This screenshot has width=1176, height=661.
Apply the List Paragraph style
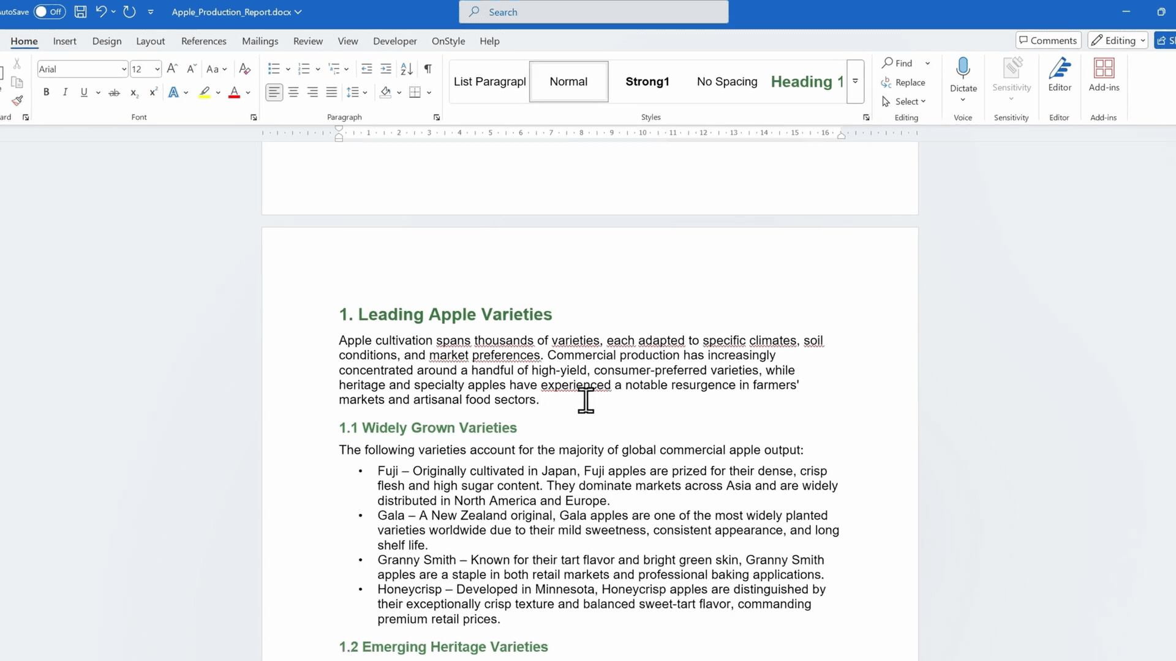click(489, 81)
